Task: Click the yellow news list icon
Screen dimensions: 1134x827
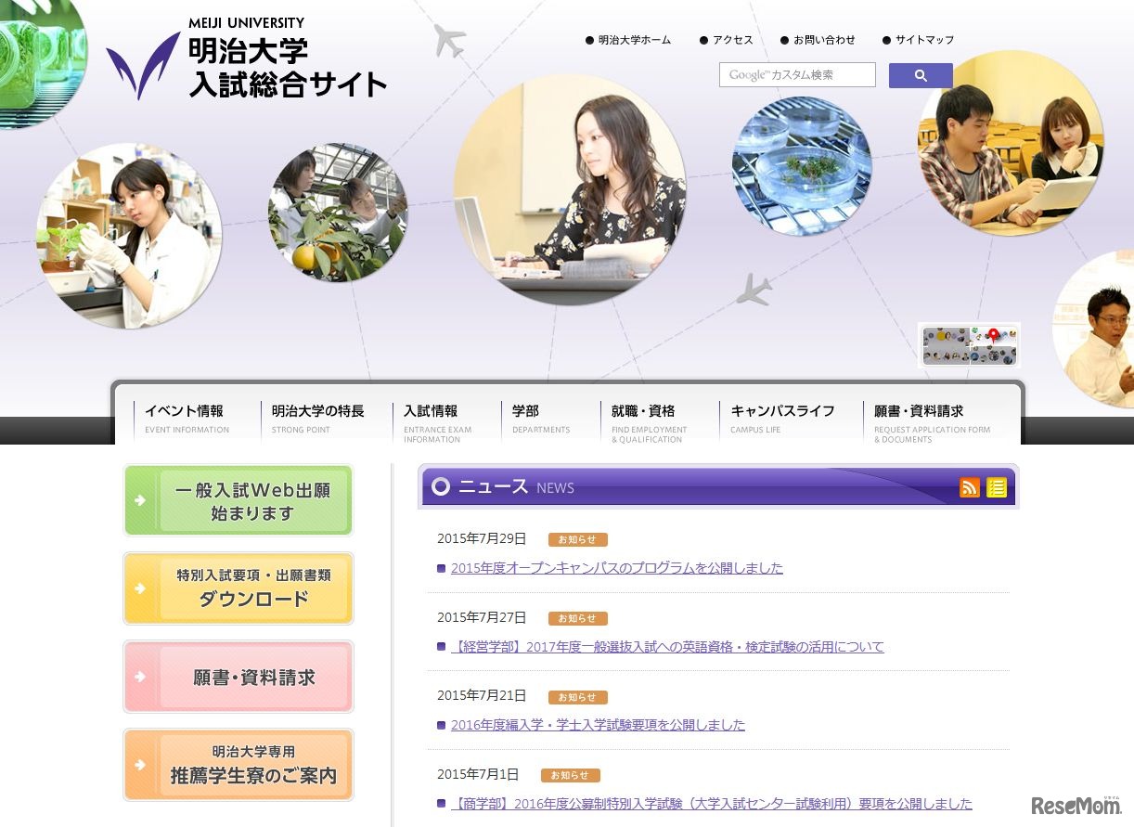Action: (997, 487)
